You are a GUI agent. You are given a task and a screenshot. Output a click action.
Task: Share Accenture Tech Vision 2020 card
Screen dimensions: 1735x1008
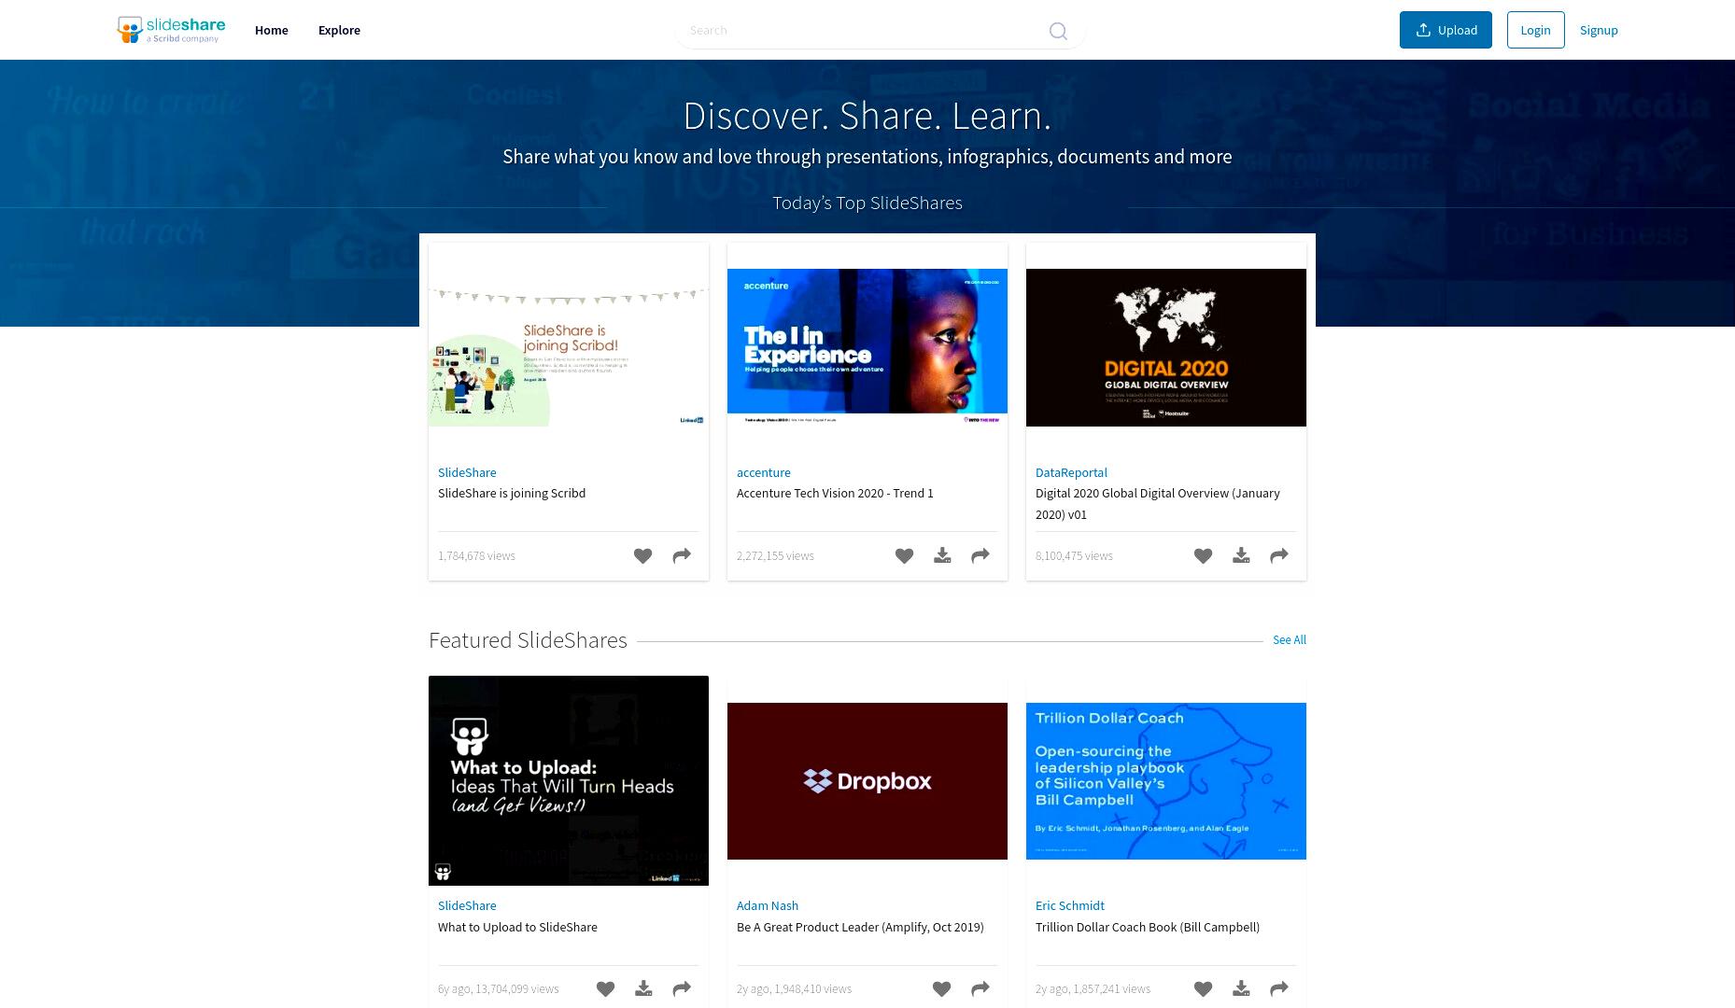click(x=980, y=555)
